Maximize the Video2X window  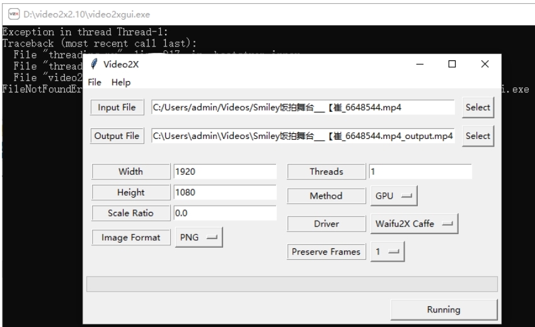[452, 64]
